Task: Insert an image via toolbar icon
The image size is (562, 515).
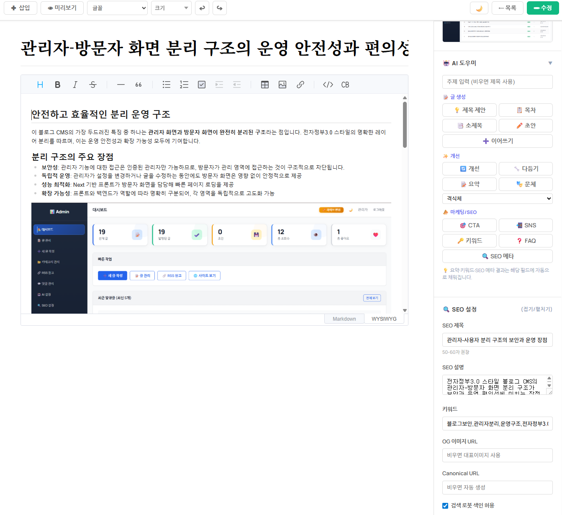Action: [x=282, y=85]
